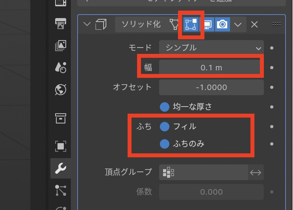Toggle viewport display monitor icon for modifier

207,24
